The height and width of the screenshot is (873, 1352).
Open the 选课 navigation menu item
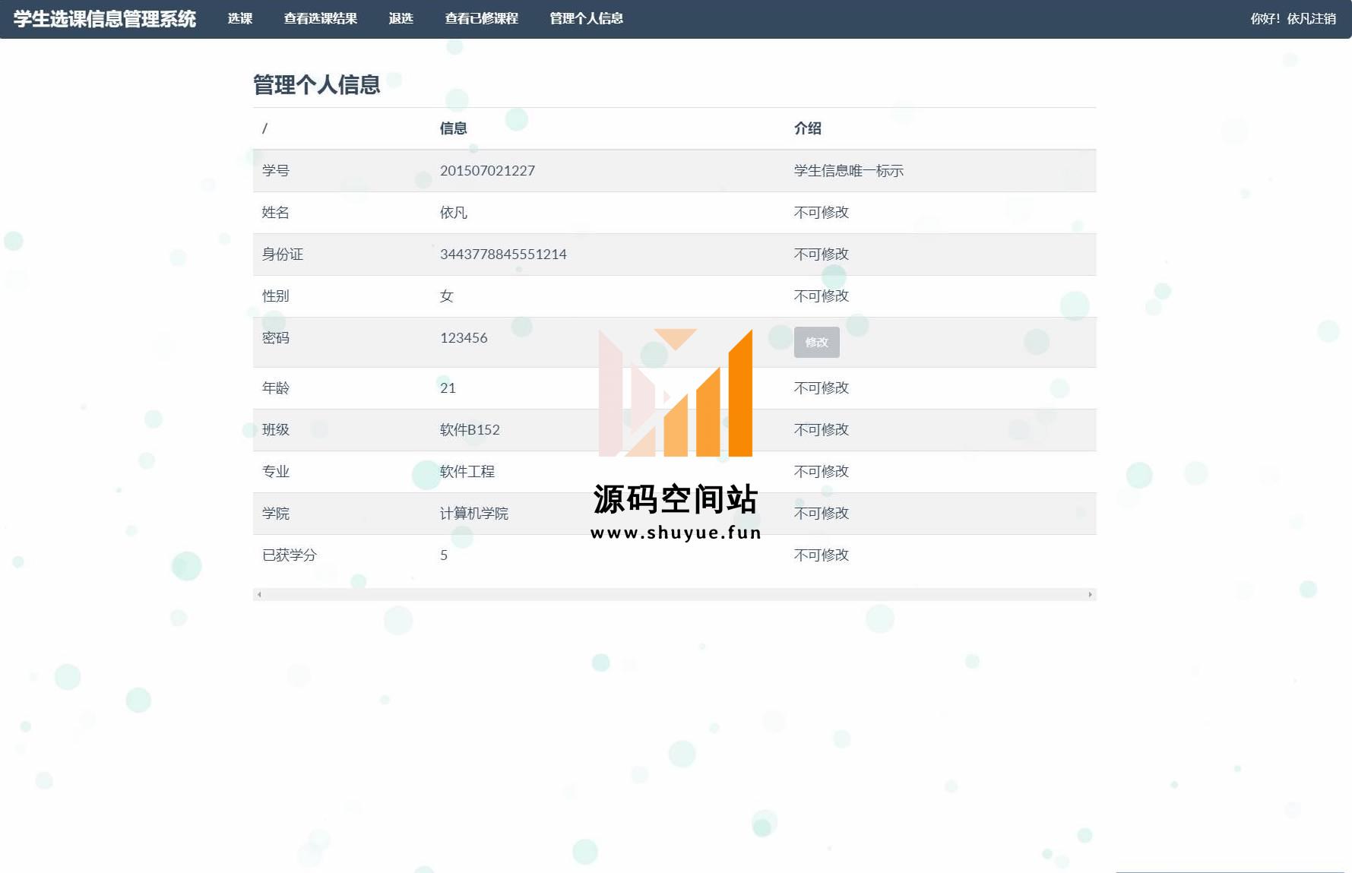pos(240,18)
